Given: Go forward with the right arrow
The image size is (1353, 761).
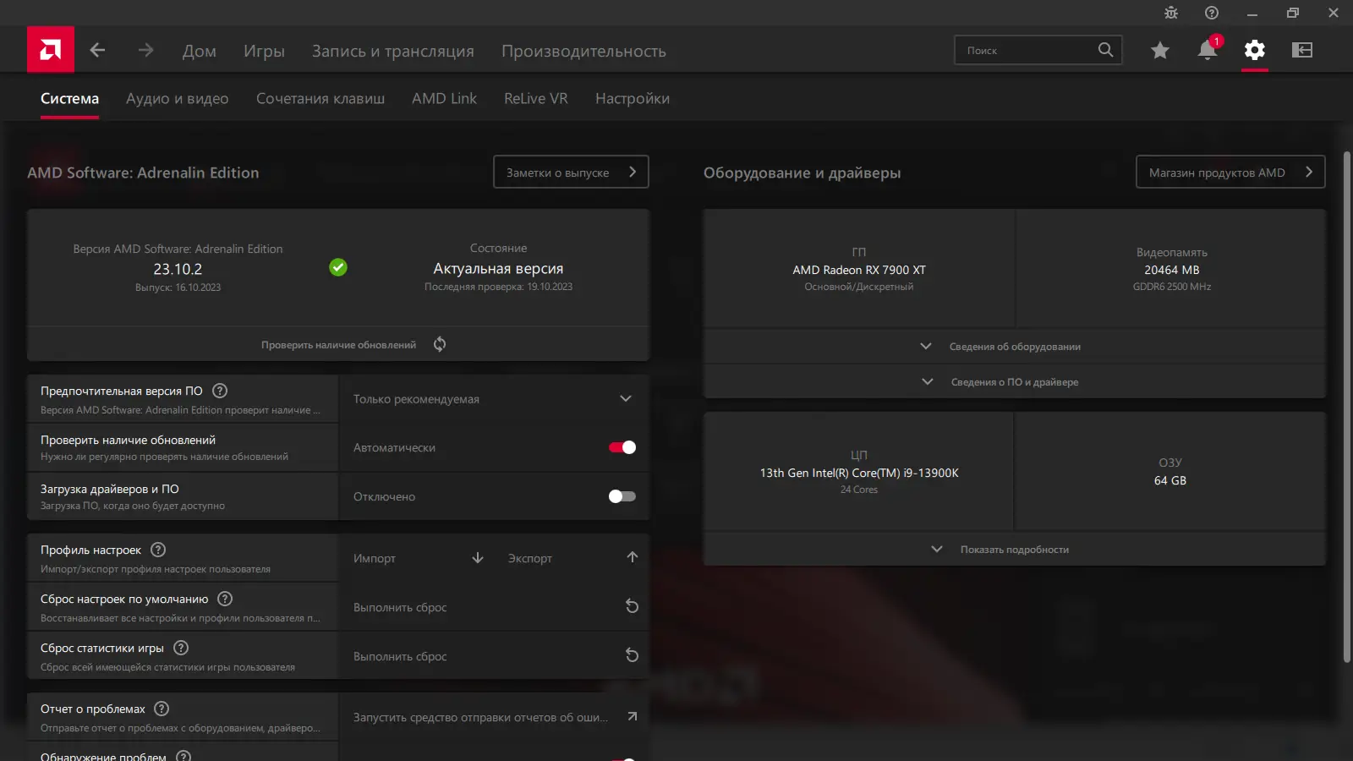Looking at the screenshot, I should click(x=146, y=50).
